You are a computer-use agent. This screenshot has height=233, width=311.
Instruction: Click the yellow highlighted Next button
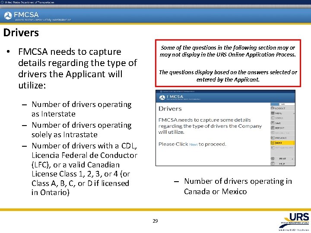click(282, 143)
